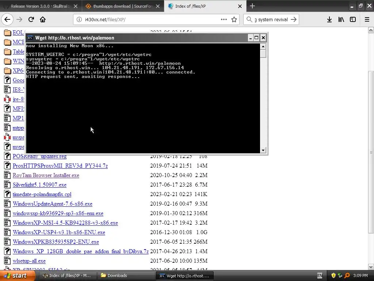Click the EN language indicator in tray
This screenshot has height=281, width=374.
(320, 276)
